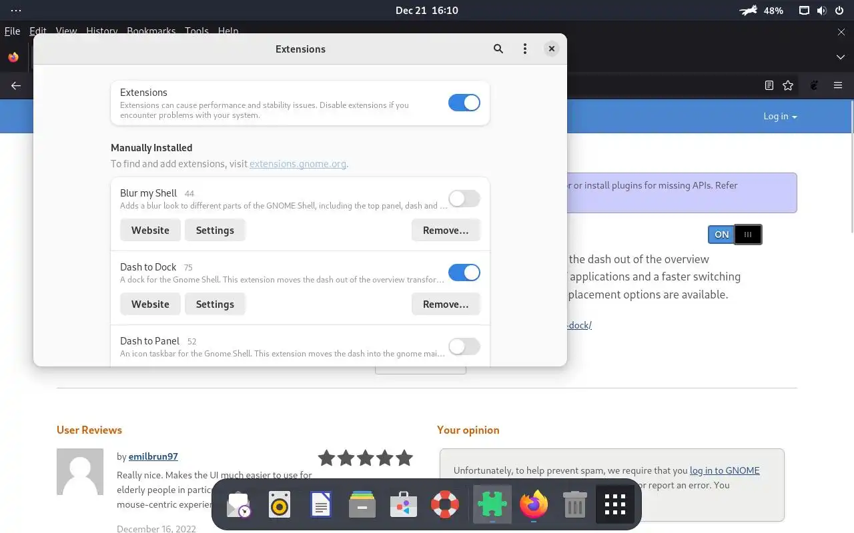
Task: Follow the extensions.gnome.org link
Action: [x=298, y=163]
